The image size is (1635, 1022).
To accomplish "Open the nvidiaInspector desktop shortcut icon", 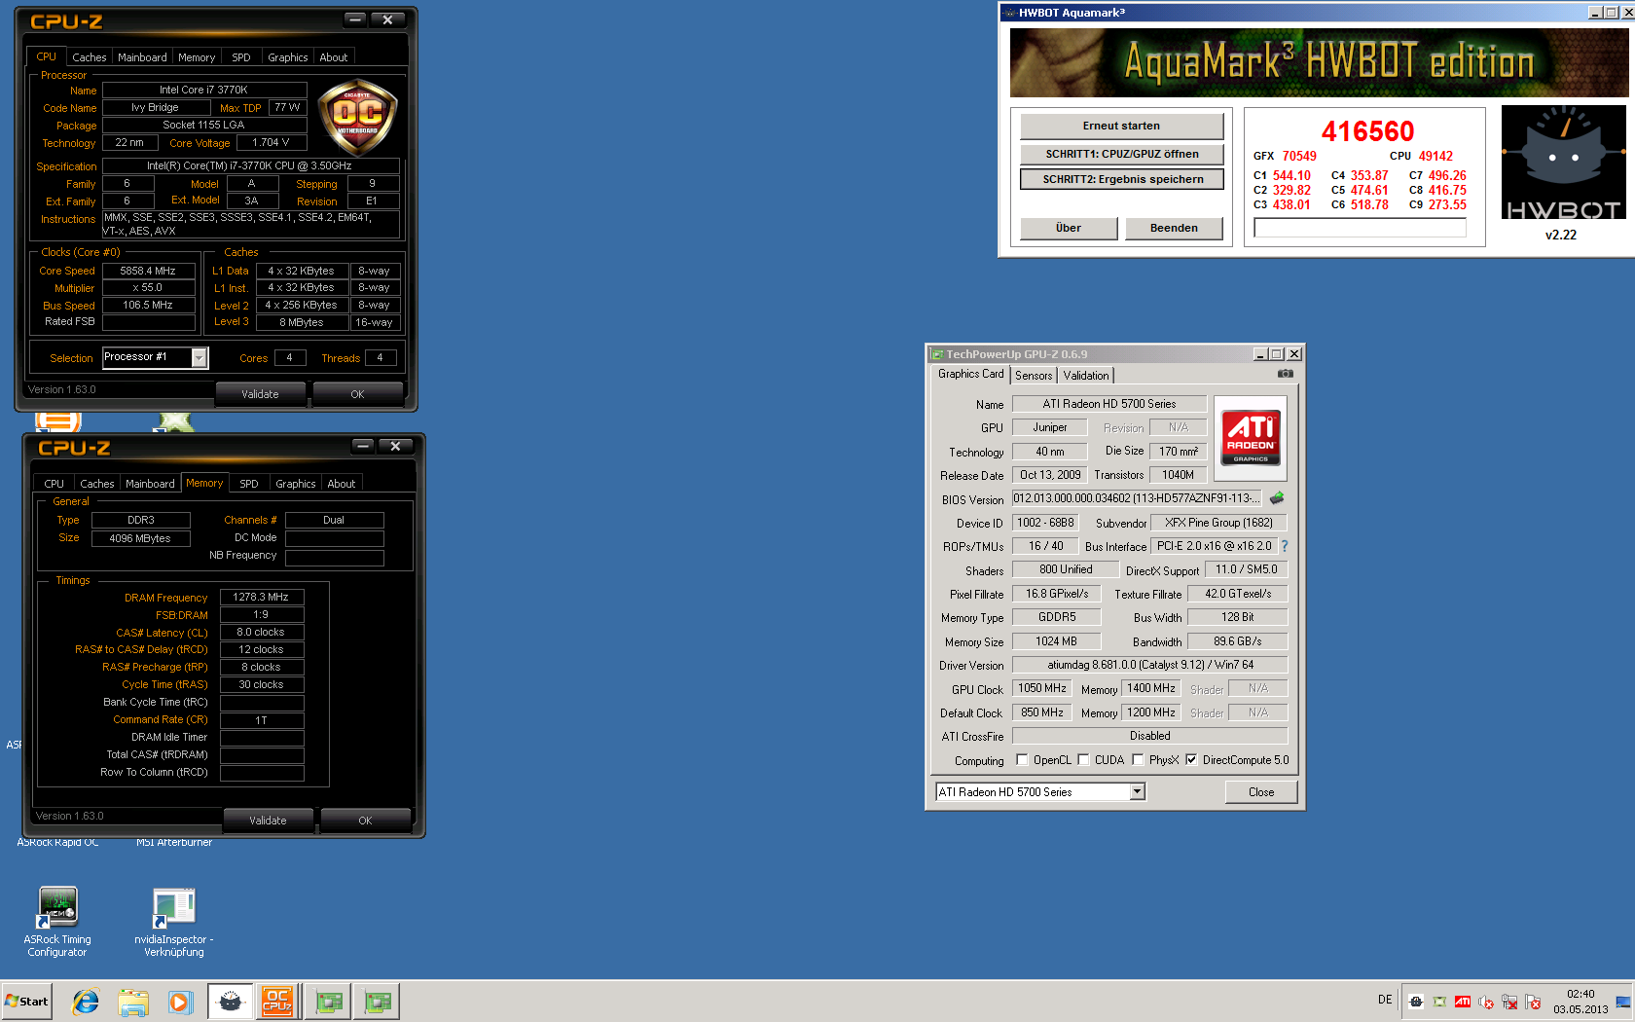I will (174, 906).
